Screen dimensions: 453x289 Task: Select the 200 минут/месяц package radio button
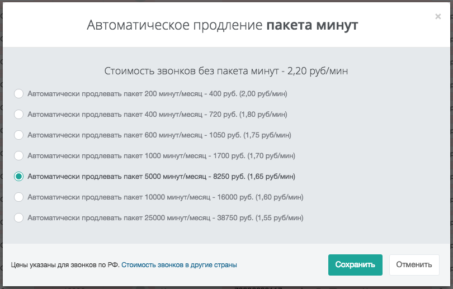[x=19, y=94]
